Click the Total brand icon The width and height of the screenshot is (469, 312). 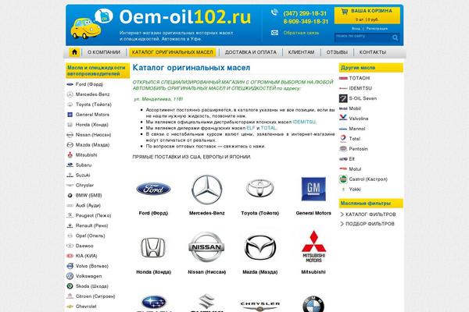tap(343, 139)
